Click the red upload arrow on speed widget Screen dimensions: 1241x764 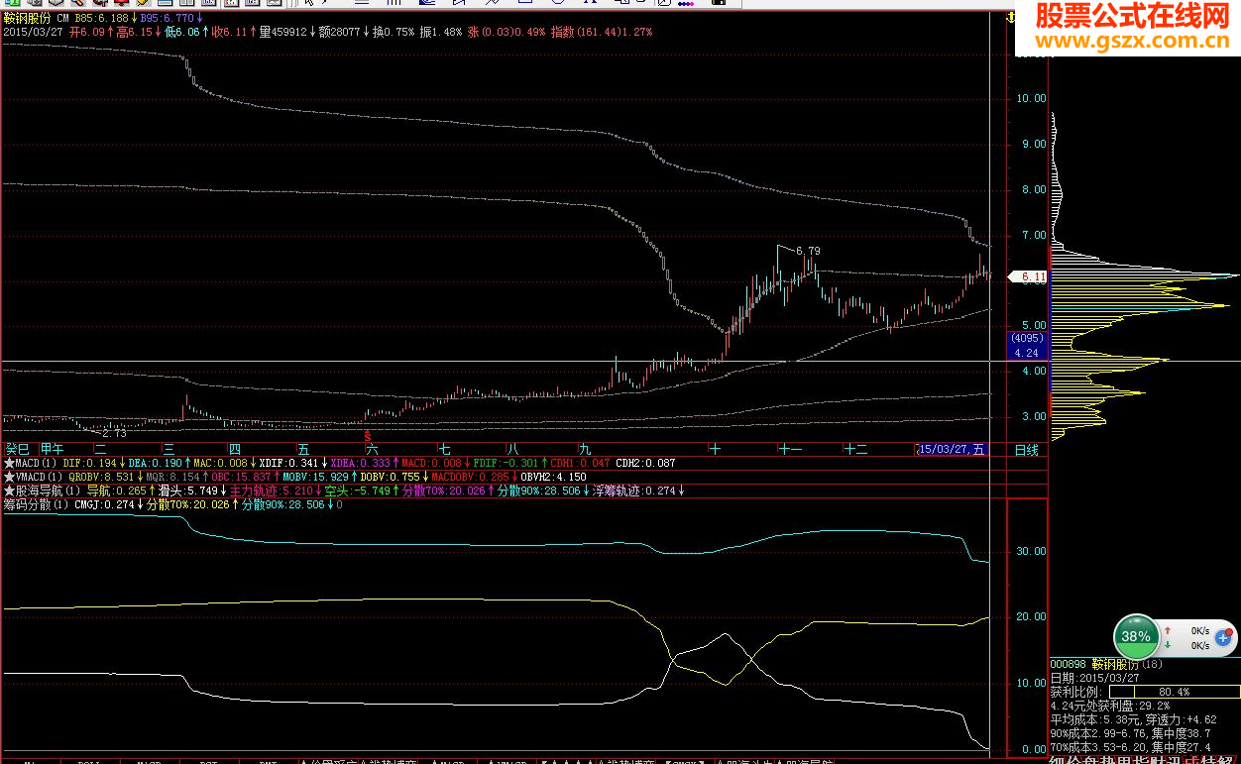(1170, 630)
